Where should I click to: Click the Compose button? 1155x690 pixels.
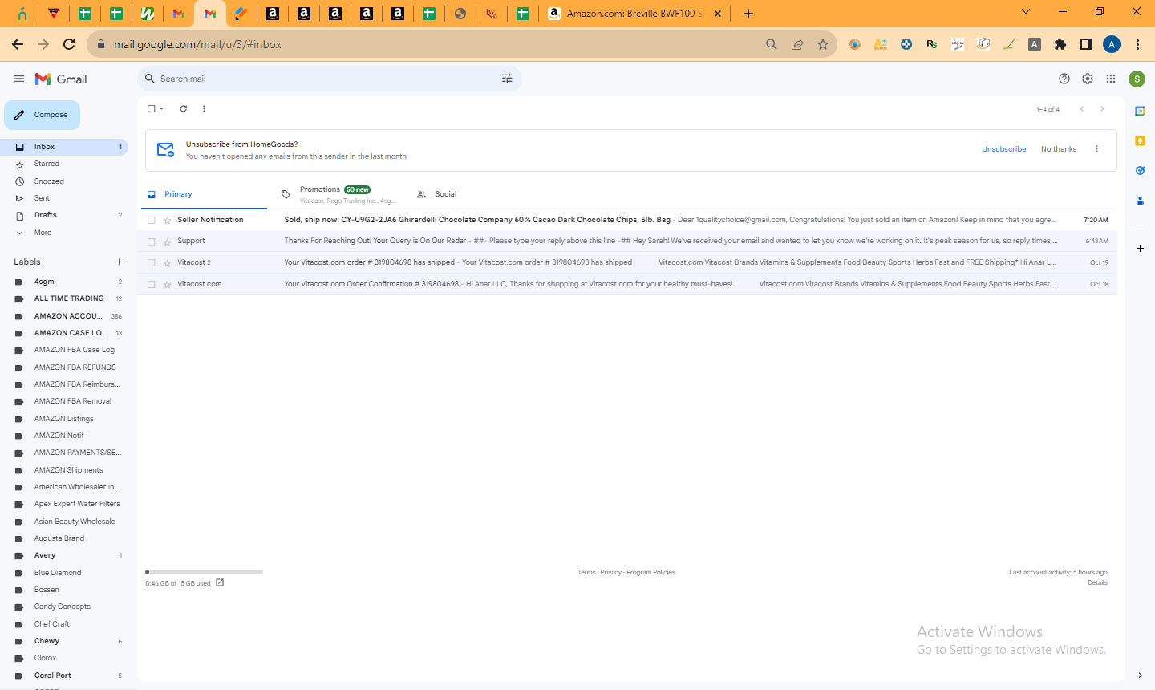[43, 115]
